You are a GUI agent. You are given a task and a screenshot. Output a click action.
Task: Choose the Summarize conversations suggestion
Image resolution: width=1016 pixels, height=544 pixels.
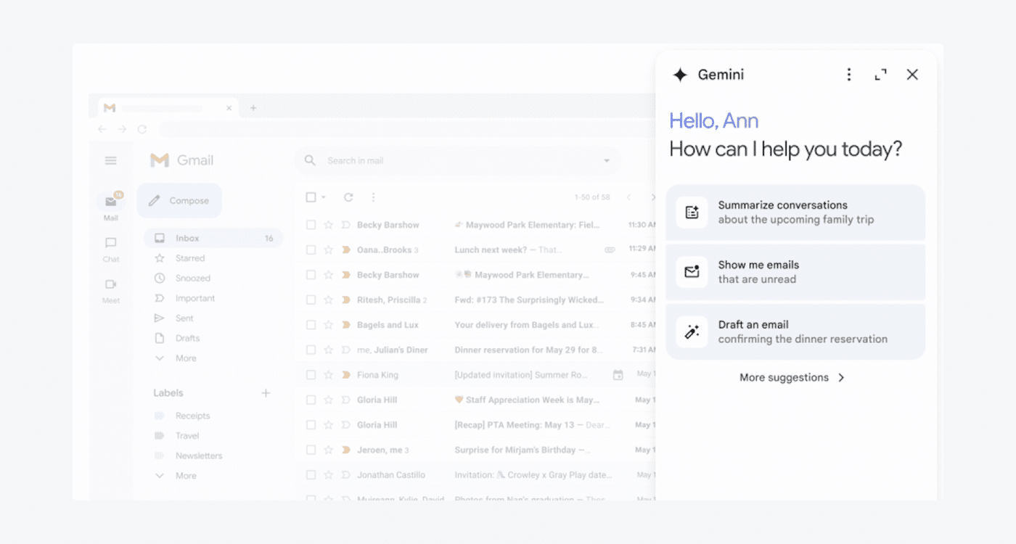(x=795, y=213)
